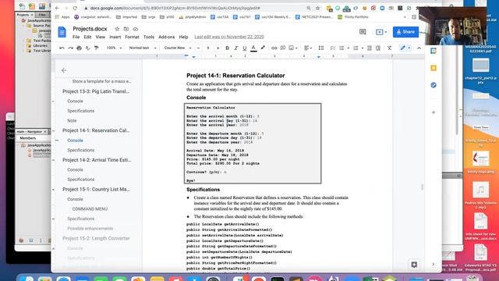499x281 pixels.
Task: Open Calendar icon in the side panel
Action: (x=434, y=51)
